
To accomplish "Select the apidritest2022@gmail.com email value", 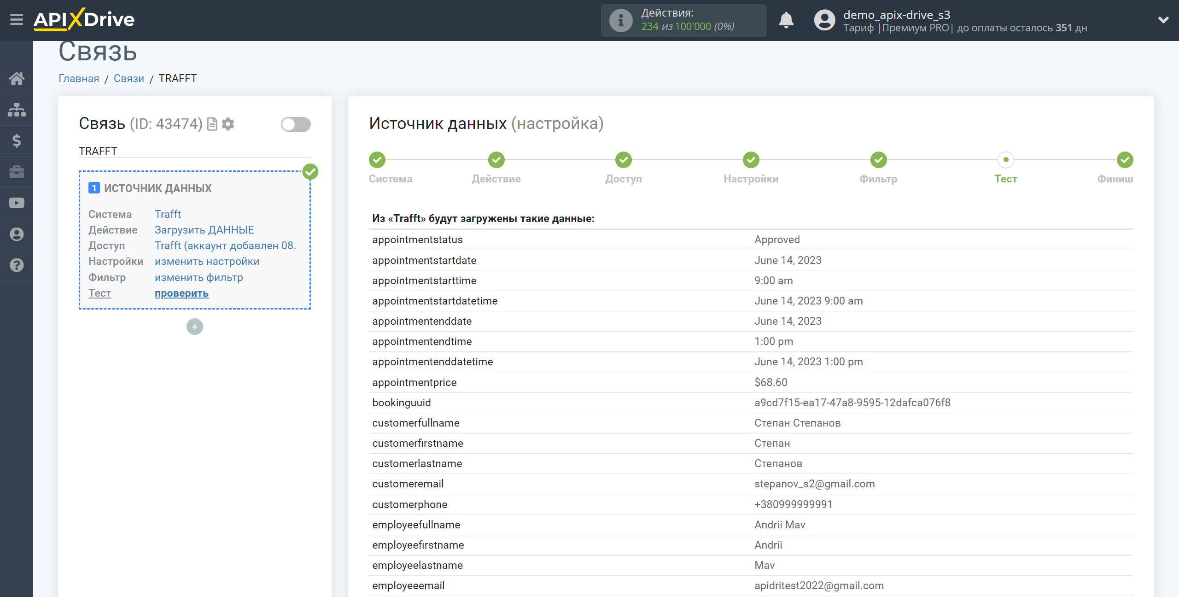I will (819, 585).
